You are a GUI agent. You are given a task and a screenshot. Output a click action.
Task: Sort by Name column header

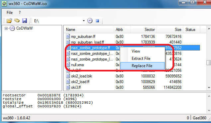tap(89, 30)
